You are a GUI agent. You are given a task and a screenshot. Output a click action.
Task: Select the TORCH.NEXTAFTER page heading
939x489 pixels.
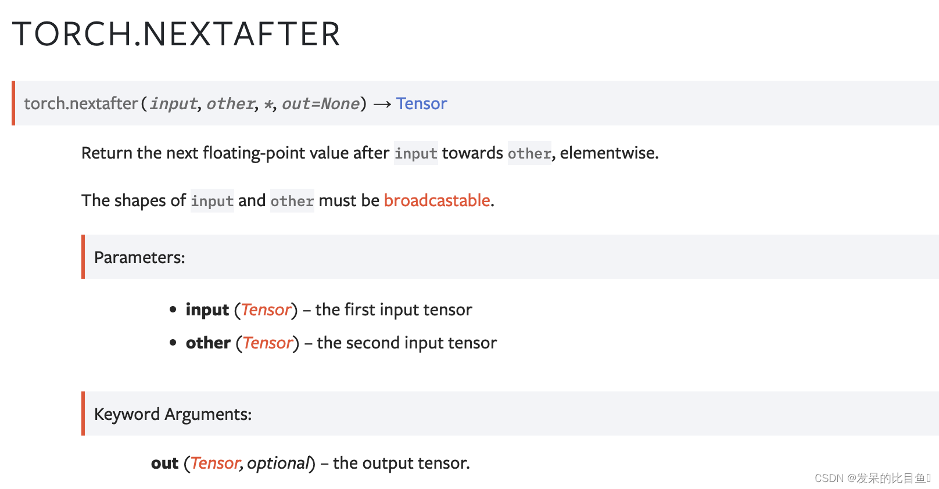coord(176,34)
